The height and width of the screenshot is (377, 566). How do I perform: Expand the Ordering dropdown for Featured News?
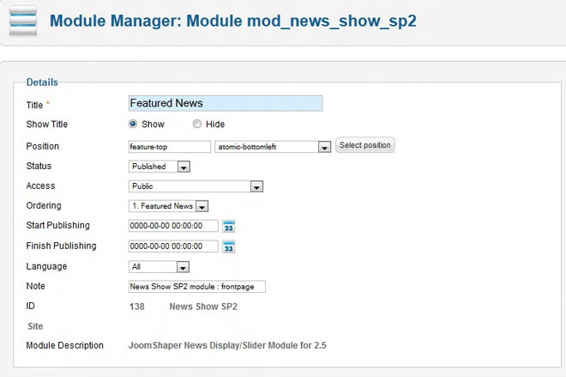point(202,206)
